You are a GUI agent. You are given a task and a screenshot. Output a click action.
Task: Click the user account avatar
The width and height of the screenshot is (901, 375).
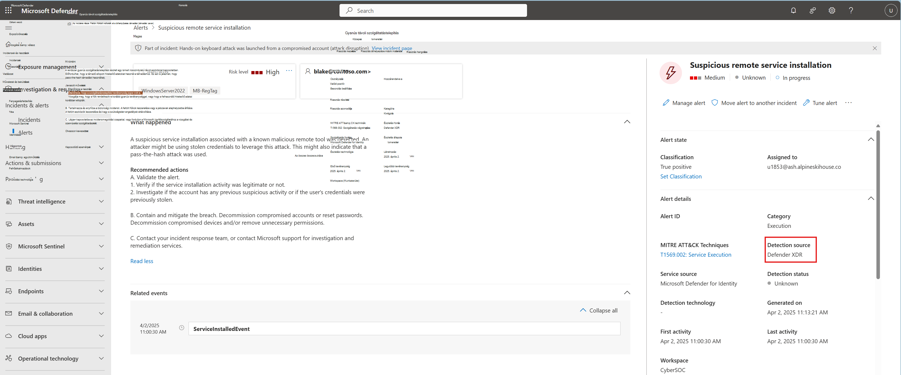[x=891, y=10]
